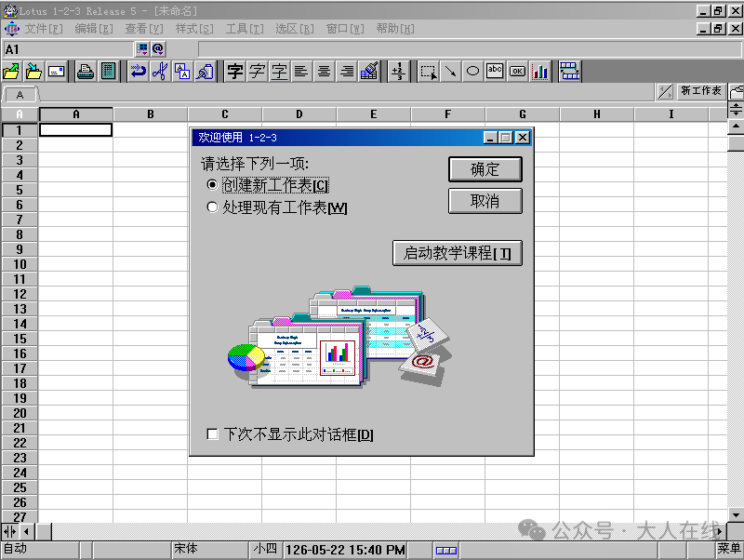
Task: Select worksheet tab A
Action: point(20,95)
